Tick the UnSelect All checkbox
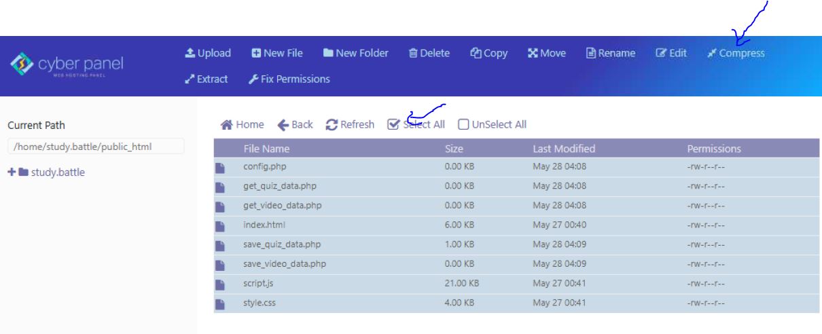 463,125
